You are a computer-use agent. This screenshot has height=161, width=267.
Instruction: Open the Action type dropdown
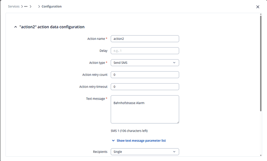145,63
